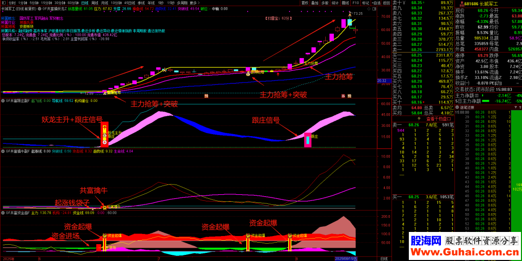Open GF共富跟庄副F indicator dropdown icon
This screenshot has width=522, height=261.
click(3, 100)
